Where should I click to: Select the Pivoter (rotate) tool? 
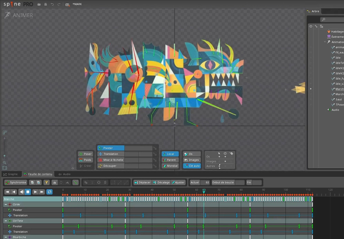click(x=111, y=148)
